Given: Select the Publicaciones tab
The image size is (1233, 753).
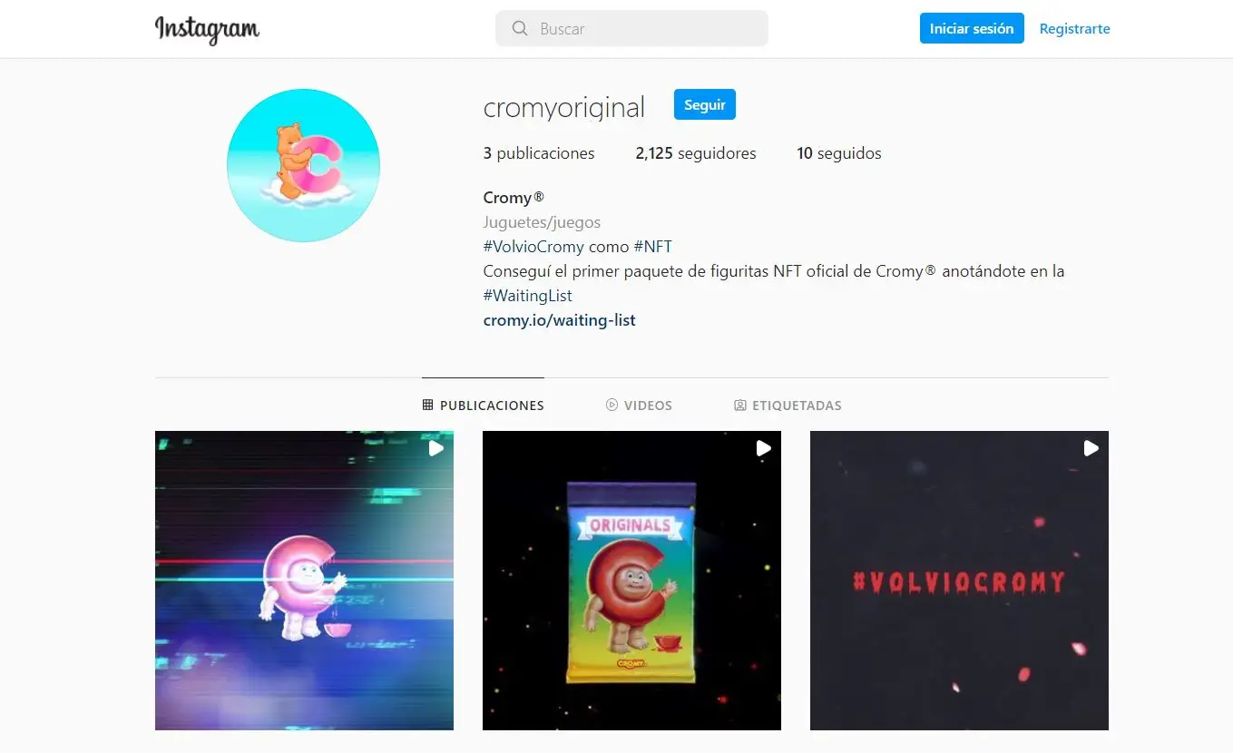Looking at the screenshot, I should coord(483,406).
